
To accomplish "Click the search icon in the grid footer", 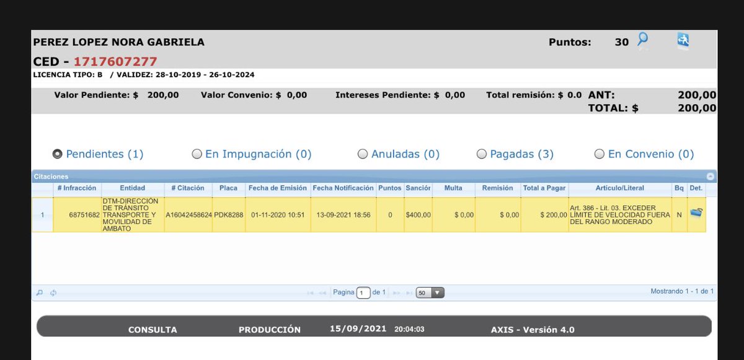I will click(40, 292).
